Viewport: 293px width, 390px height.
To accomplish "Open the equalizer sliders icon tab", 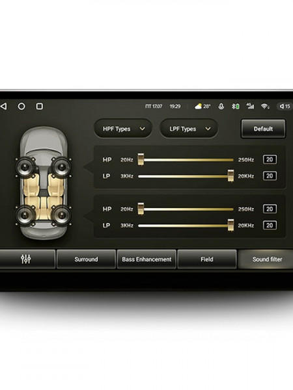I will pos(26,259).
